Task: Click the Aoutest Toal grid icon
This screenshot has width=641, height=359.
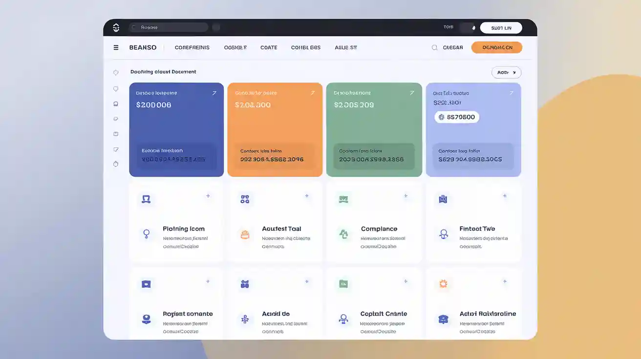Action: [245, 199]
